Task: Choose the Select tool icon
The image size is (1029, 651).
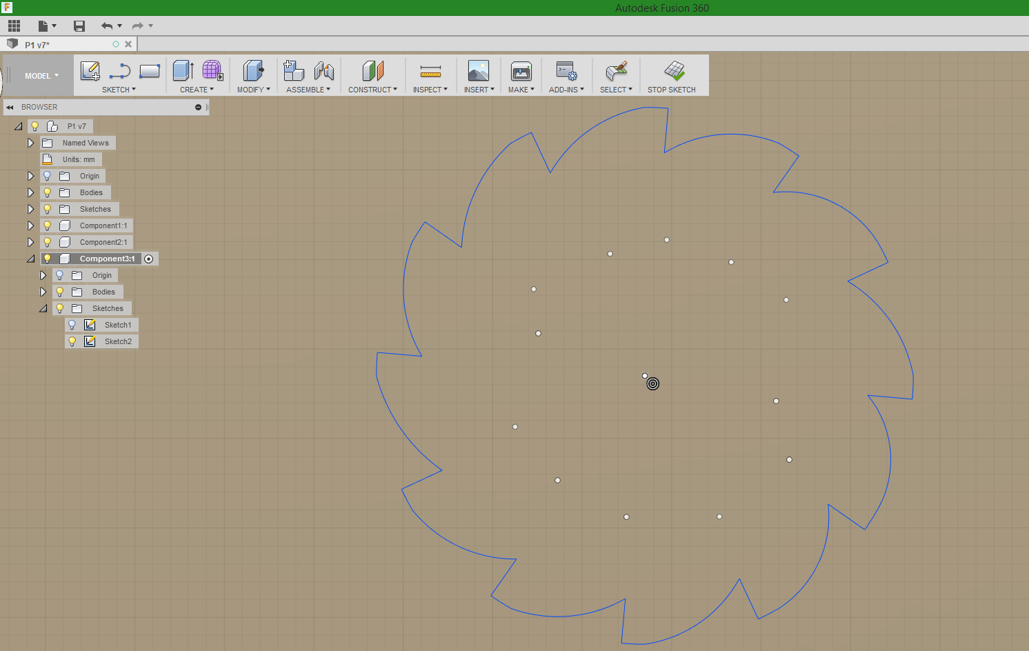Action: (616, 70)
